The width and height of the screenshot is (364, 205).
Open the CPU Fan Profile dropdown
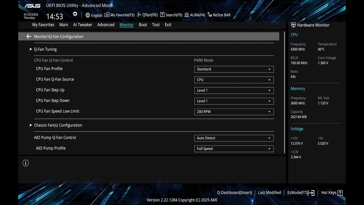234,69
